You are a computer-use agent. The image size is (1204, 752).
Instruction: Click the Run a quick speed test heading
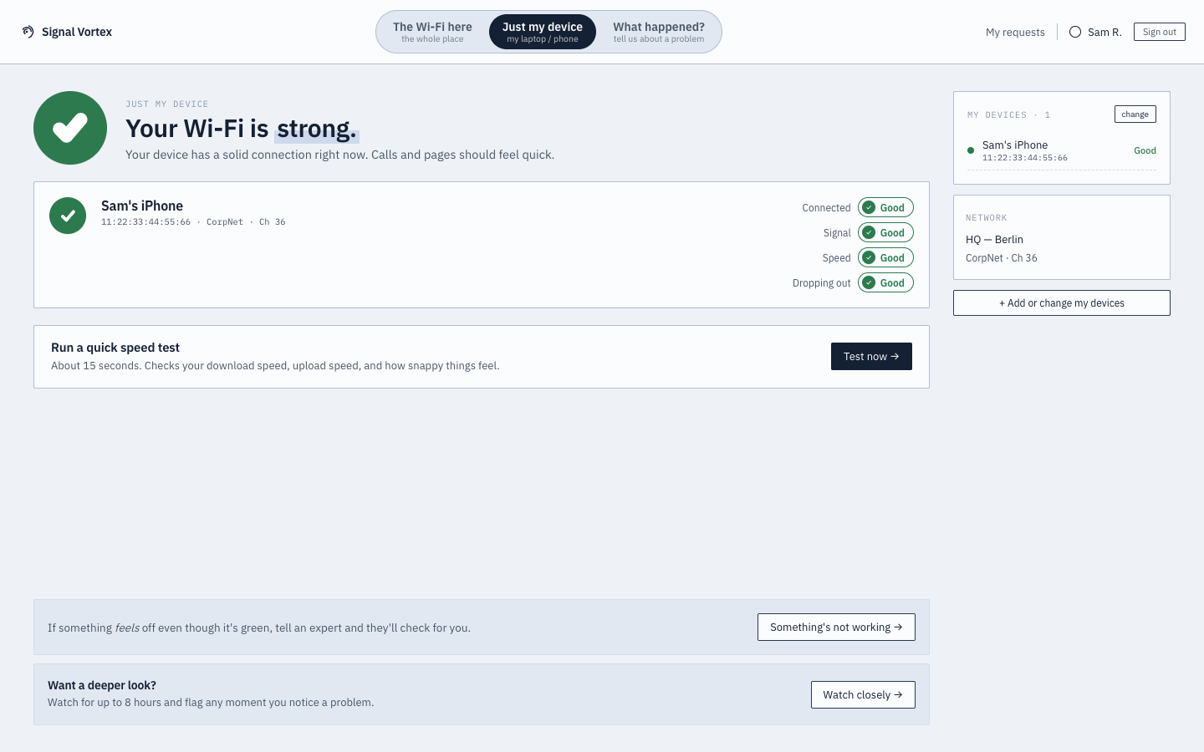tap(115, 348)
